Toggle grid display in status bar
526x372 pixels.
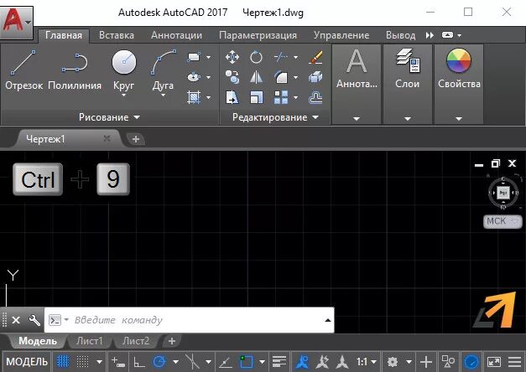pos(62,362)
